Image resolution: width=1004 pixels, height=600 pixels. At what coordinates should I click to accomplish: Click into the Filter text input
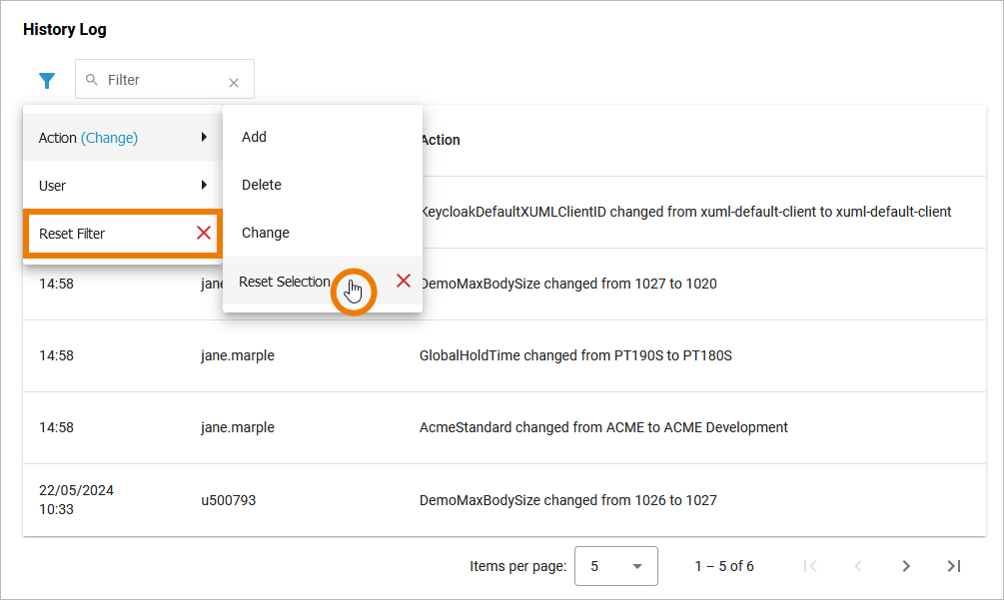(x=160, y=80)
